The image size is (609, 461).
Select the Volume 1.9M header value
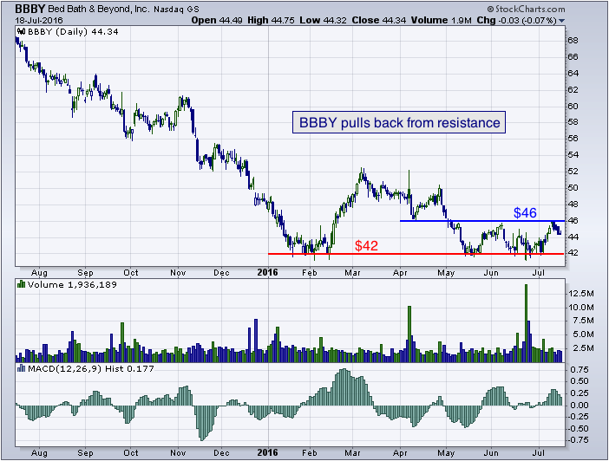[x=442, y=21]
